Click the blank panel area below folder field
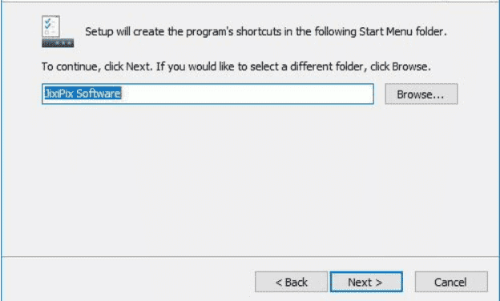 click(x=248, y=179)
